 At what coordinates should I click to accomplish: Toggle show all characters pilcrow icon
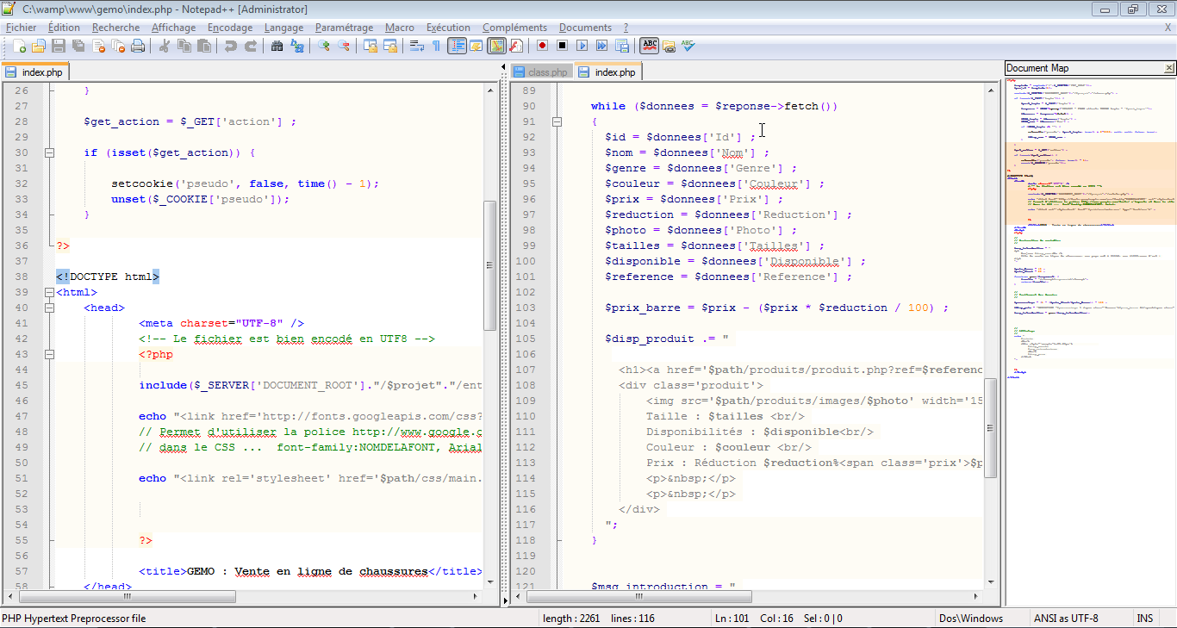pos(436,46)
